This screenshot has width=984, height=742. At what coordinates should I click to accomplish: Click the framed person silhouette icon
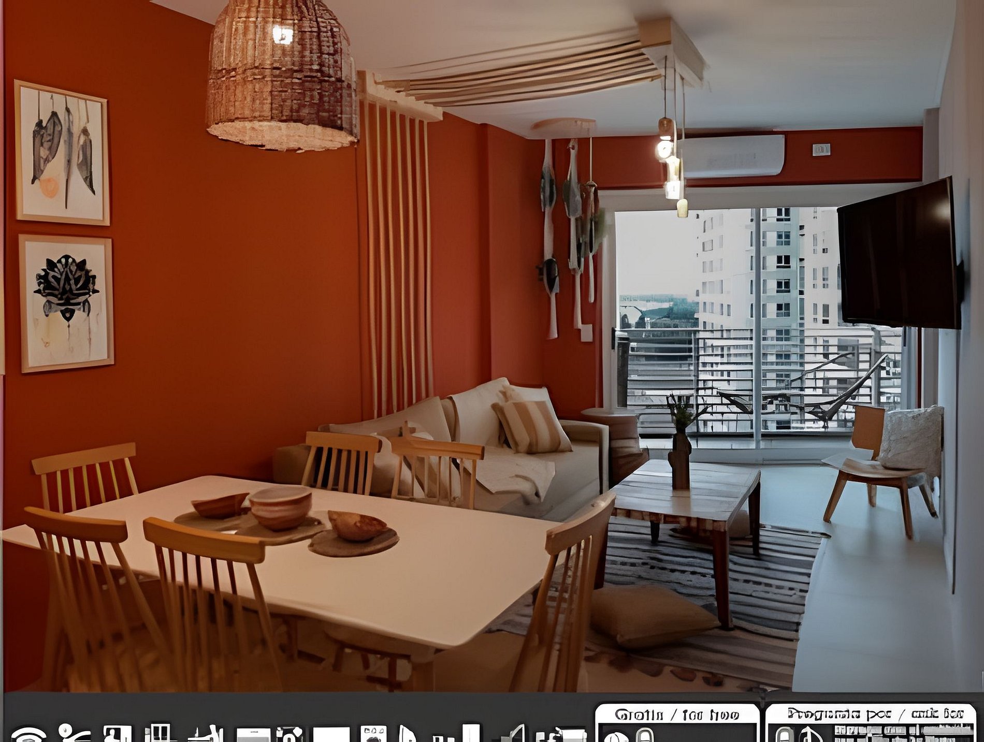point(117,734)
